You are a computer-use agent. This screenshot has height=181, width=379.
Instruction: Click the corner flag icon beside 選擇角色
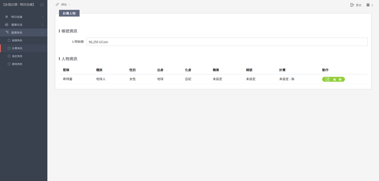point(7,32)
